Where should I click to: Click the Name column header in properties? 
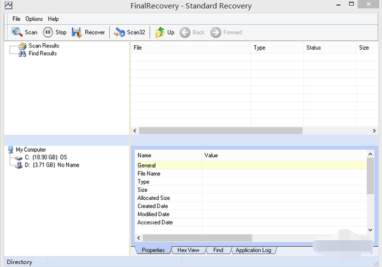point(168,156)
